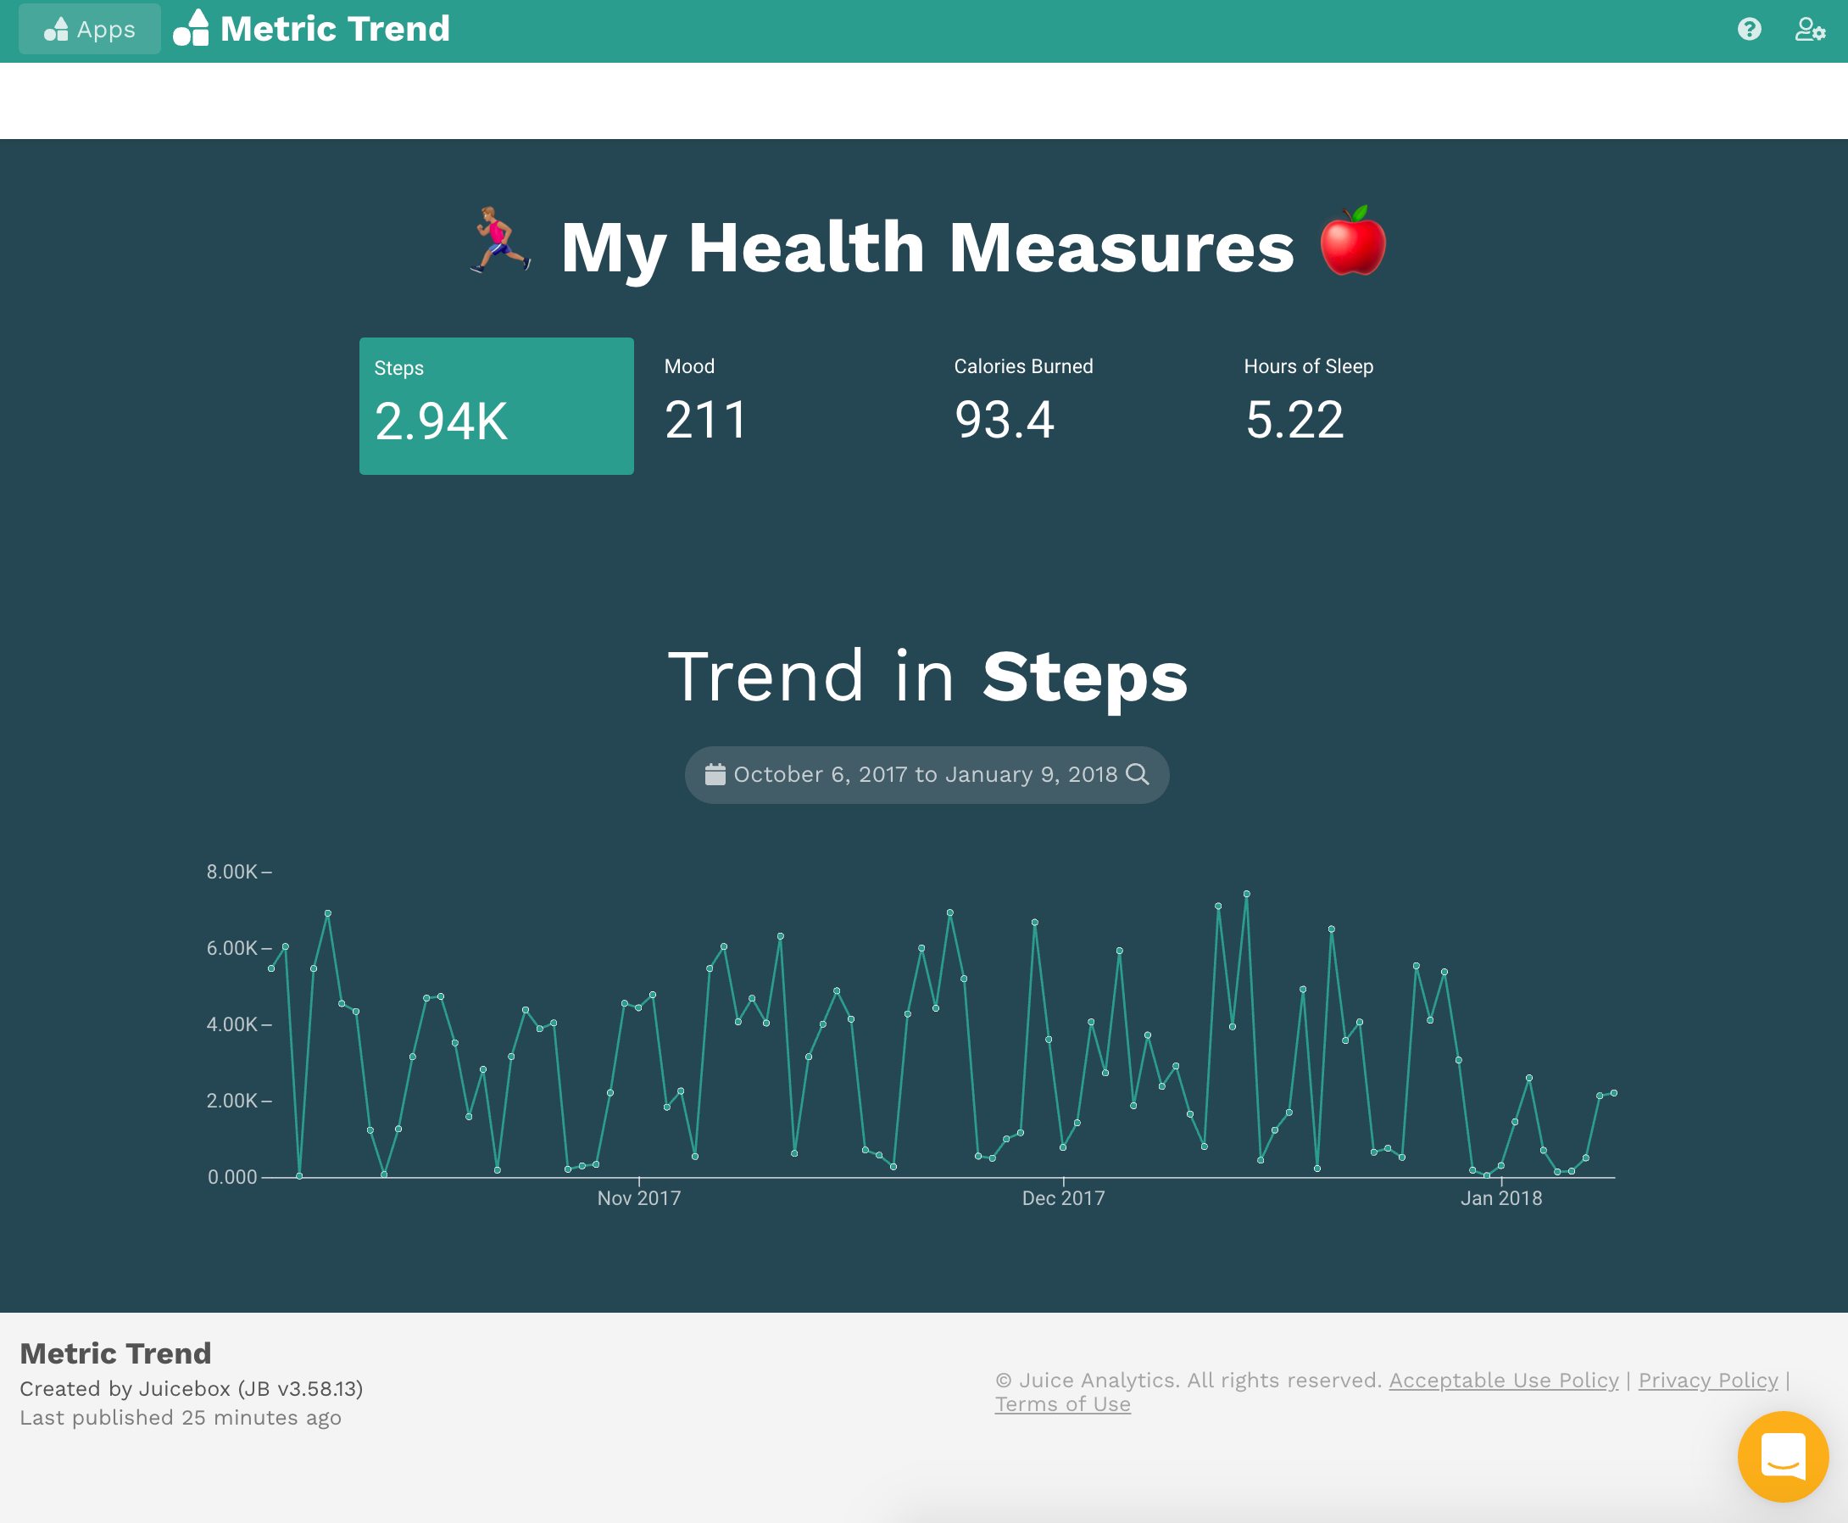This screenshot has height=1523, width=1848.
Task: Click the selected Steps card showing 2.94K
Action: (x=496, y=404)
